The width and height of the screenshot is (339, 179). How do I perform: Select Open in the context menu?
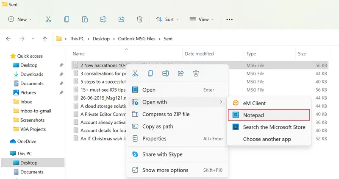177,90
